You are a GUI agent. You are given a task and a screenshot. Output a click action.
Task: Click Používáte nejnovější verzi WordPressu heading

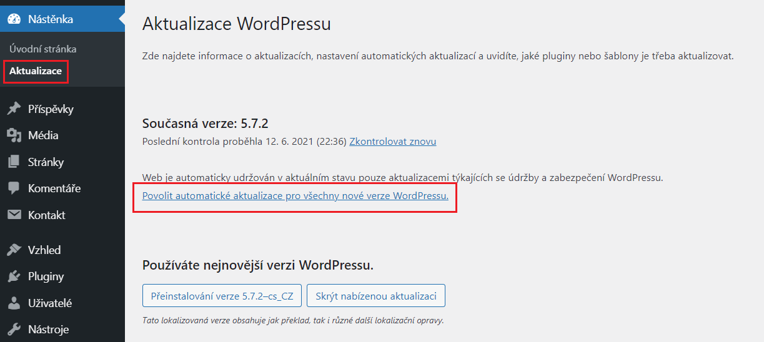(x=258, y=265)
